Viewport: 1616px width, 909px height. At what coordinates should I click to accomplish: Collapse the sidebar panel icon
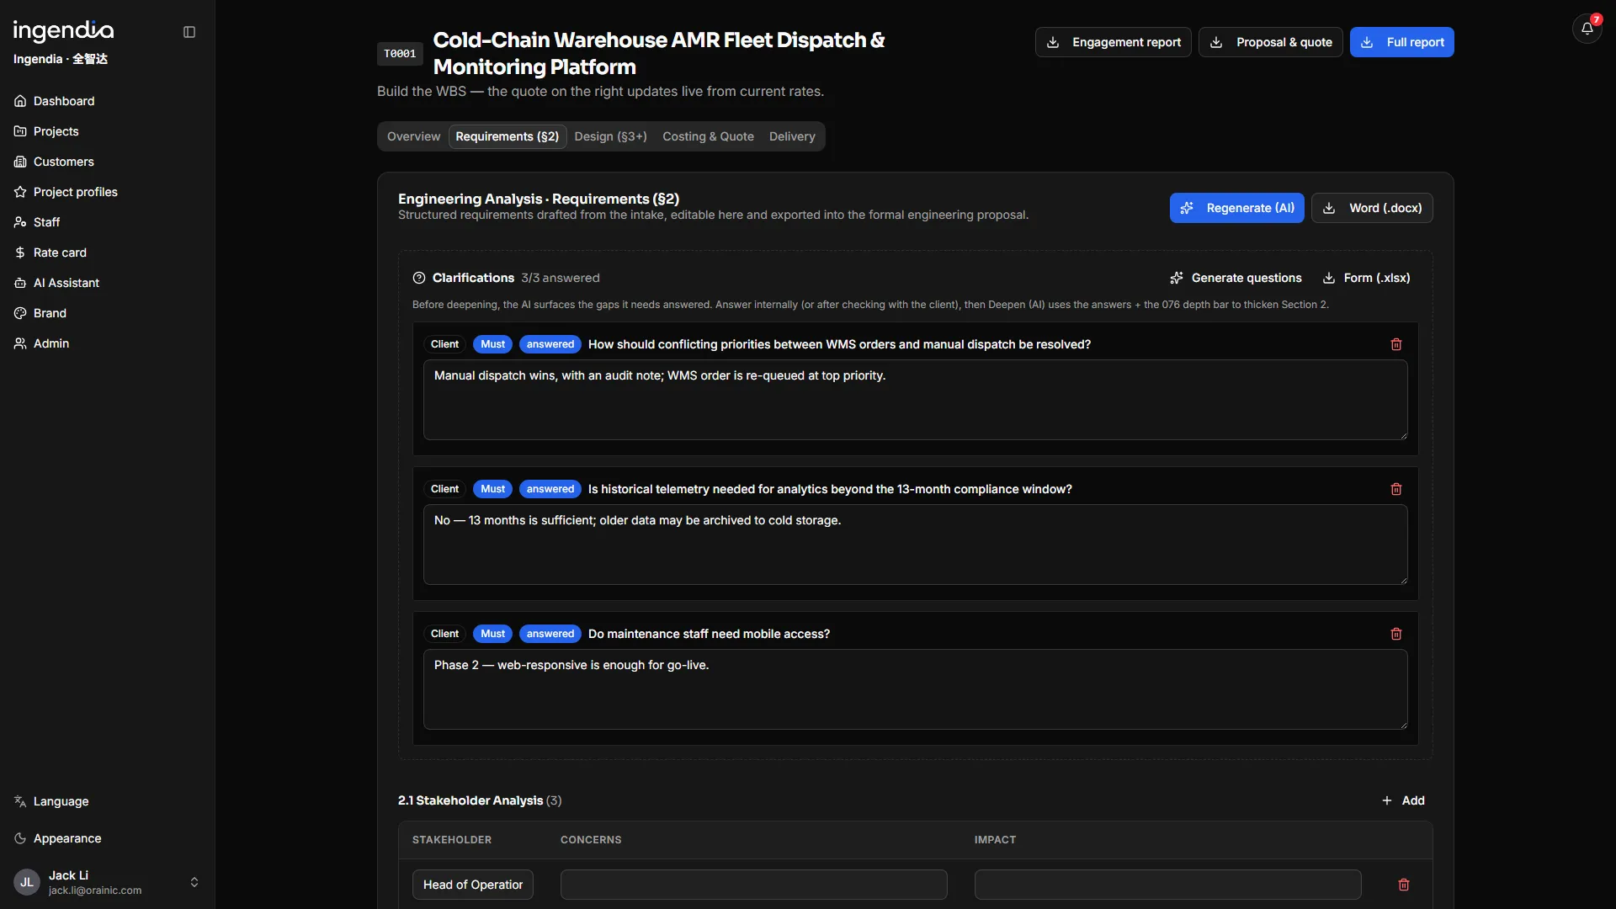189,32
